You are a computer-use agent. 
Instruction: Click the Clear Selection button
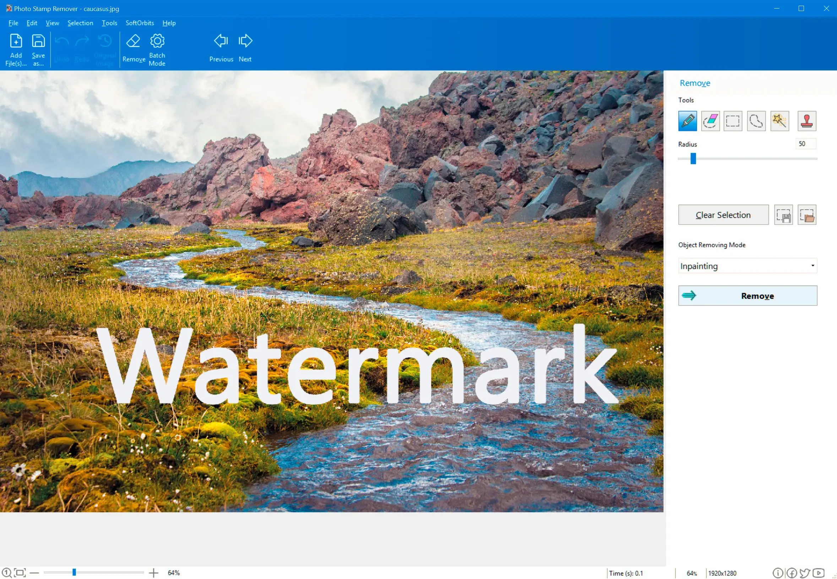[723, 214]
